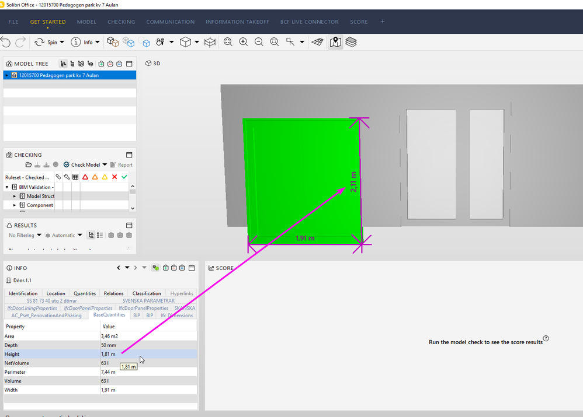Screen dimensions: 583x417
Task: Click the Redo arrow in the toolbar
Action: [x=20, y=42]
